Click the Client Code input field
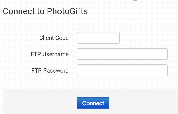Screen dimensions: 178x114 [98, 38]
